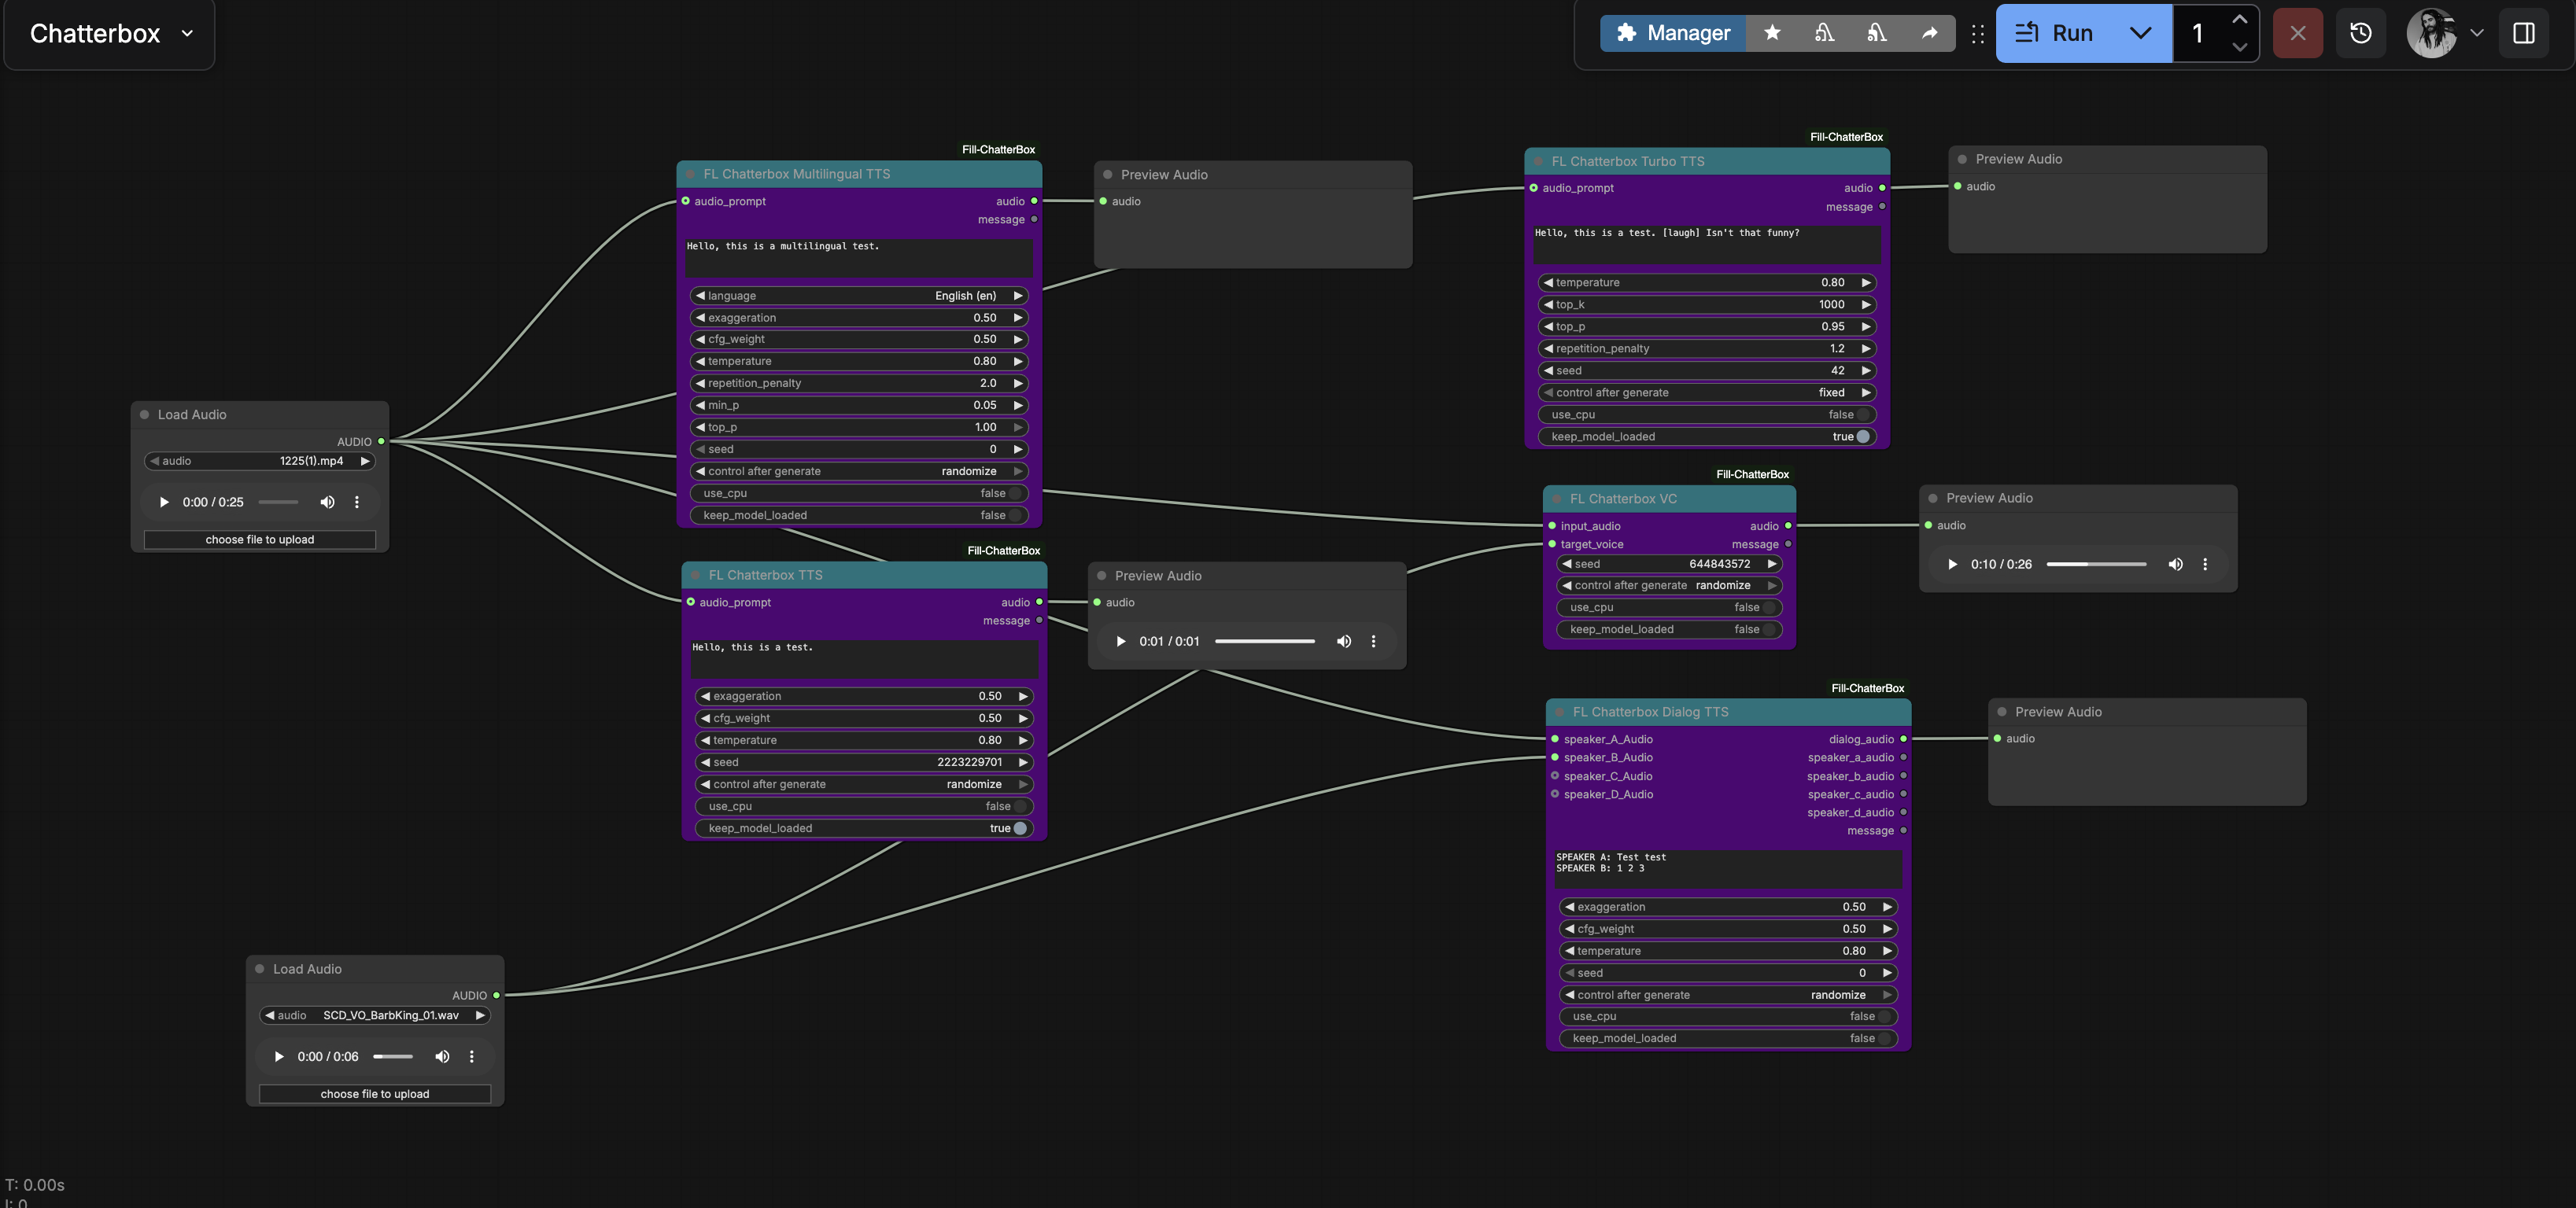Click the target_voice input socket

1551,544
